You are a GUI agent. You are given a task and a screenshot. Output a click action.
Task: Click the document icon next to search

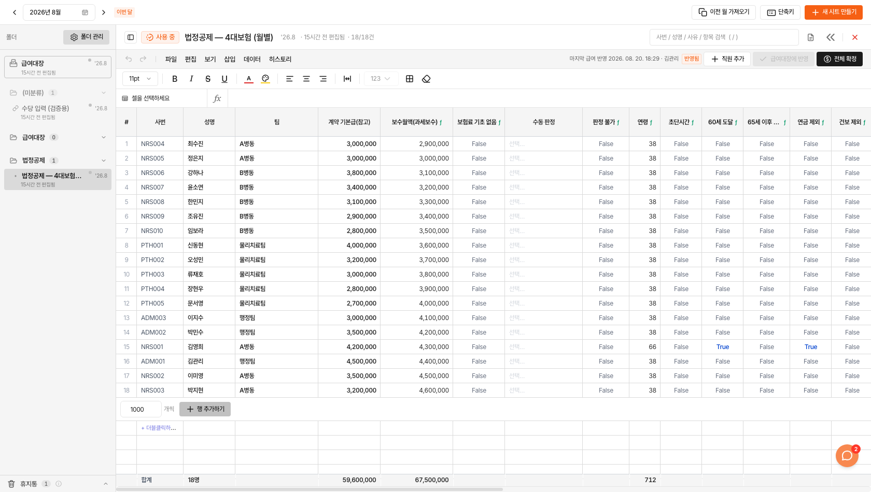[x=811, y=37]
